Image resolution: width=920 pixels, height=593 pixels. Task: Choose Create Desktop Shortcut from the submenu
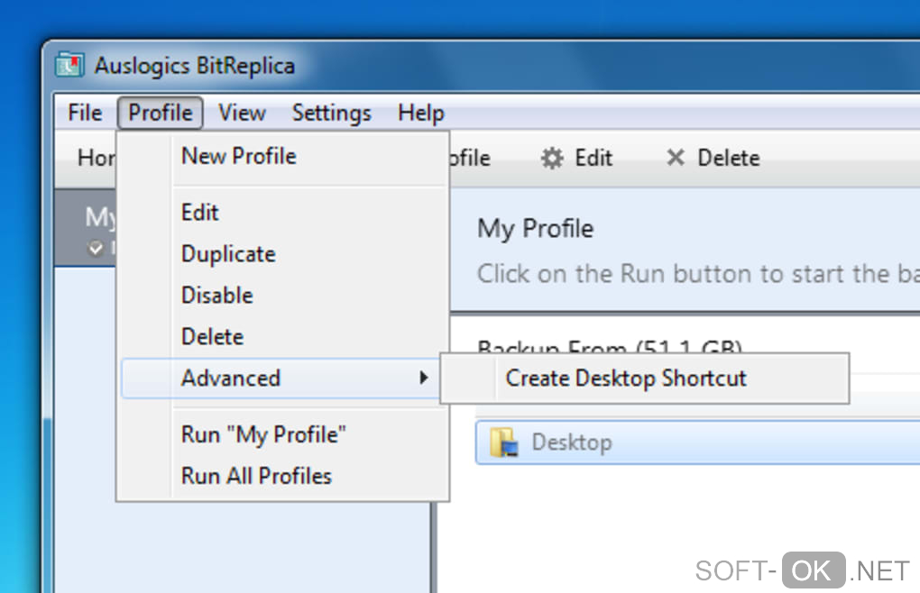pos(626,378)
